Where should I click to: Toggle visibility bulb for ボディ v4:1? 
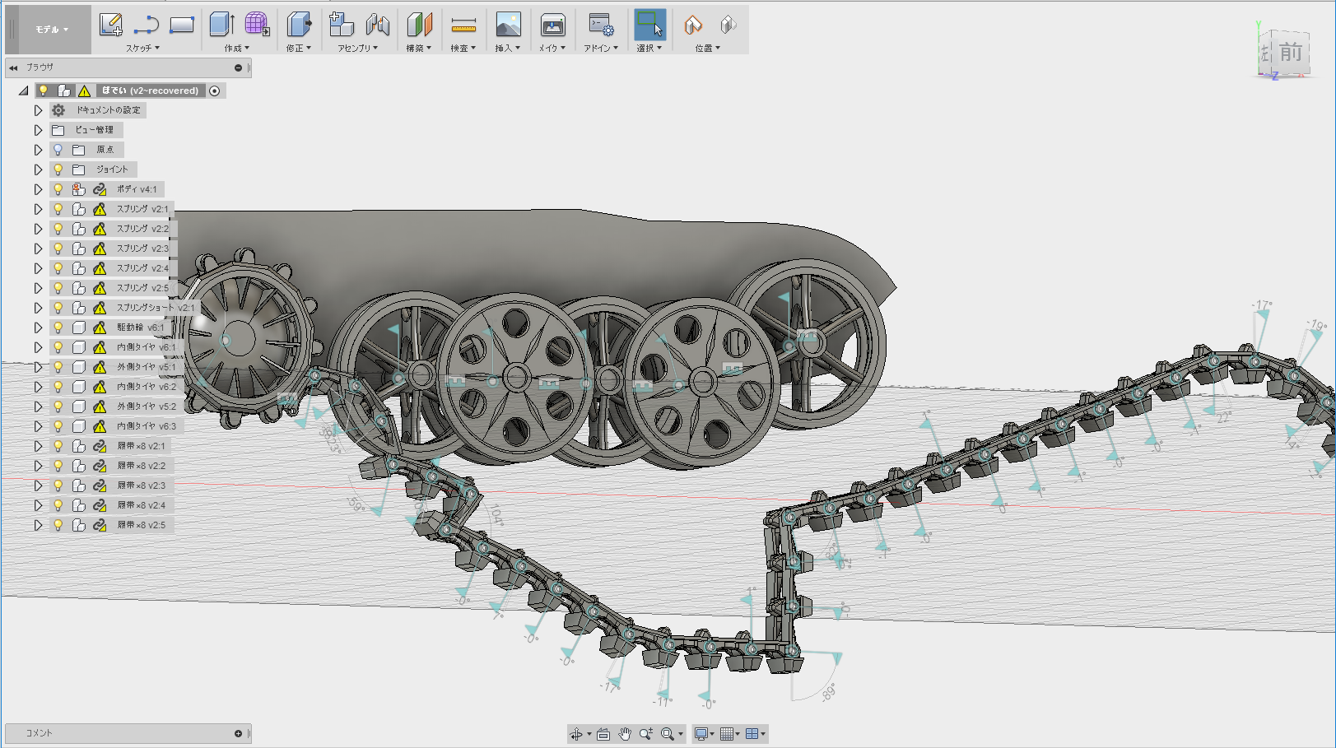[x=58, y=189]
